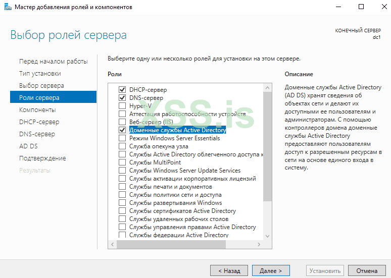The width and height of the screenshot is (391, 278).
Task: Uncheck the DHCP-сервер role checkbox
Action: [122, 89]
